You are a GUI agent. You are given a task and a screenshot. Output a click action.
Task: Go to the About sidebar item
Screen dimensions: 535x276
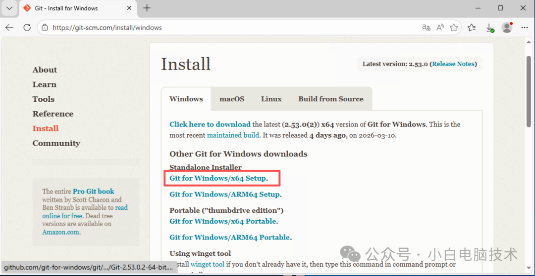[45, 70]
